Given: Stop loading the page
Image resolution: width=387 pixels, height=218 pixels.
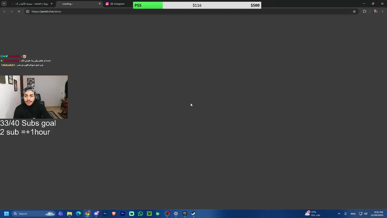Looking at the screenshot, I should tap(19, 12).
